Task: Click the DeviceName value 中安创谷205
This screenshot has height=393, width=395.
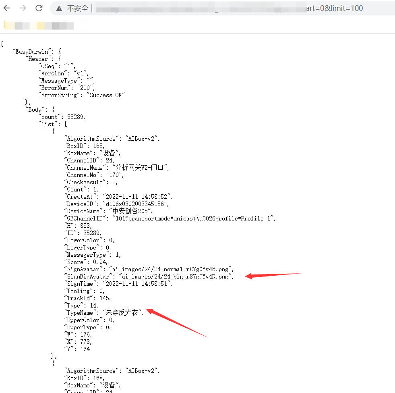Action: click(130, 211)
